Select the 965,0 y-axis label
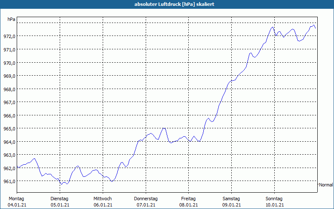Viewport: 334px width, 209px height. tap(9, 129)
